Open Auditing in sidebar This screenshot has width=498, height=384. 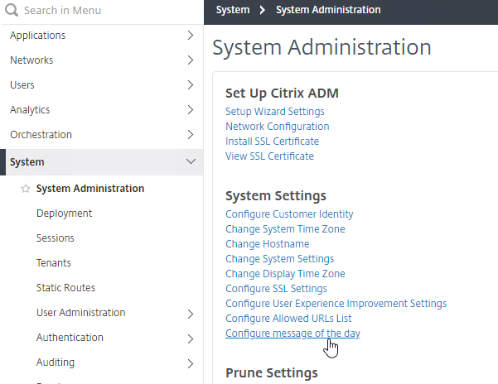[x=56, y=362]
